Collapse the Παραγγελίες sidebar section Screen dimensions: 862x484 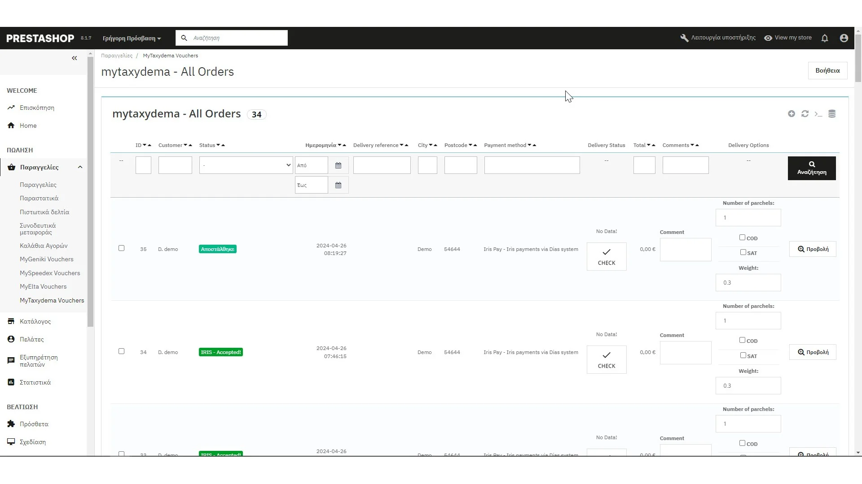click(x=80, y=167)
